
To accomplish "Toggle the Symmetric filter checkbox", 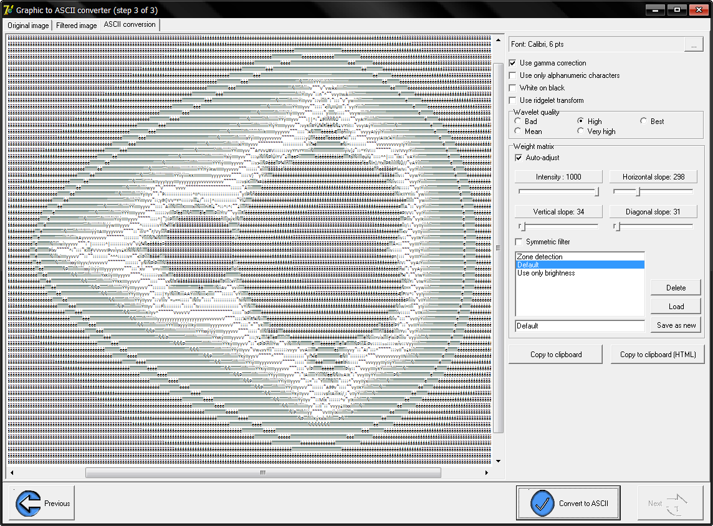I will tap(519, 242).
